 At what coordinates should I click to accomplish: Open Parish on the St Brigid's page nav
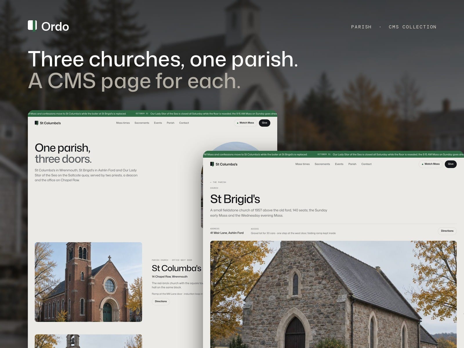tap(352, 164)
